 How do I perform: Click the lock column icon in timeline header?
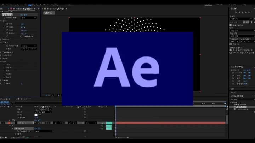click(4, 107)
